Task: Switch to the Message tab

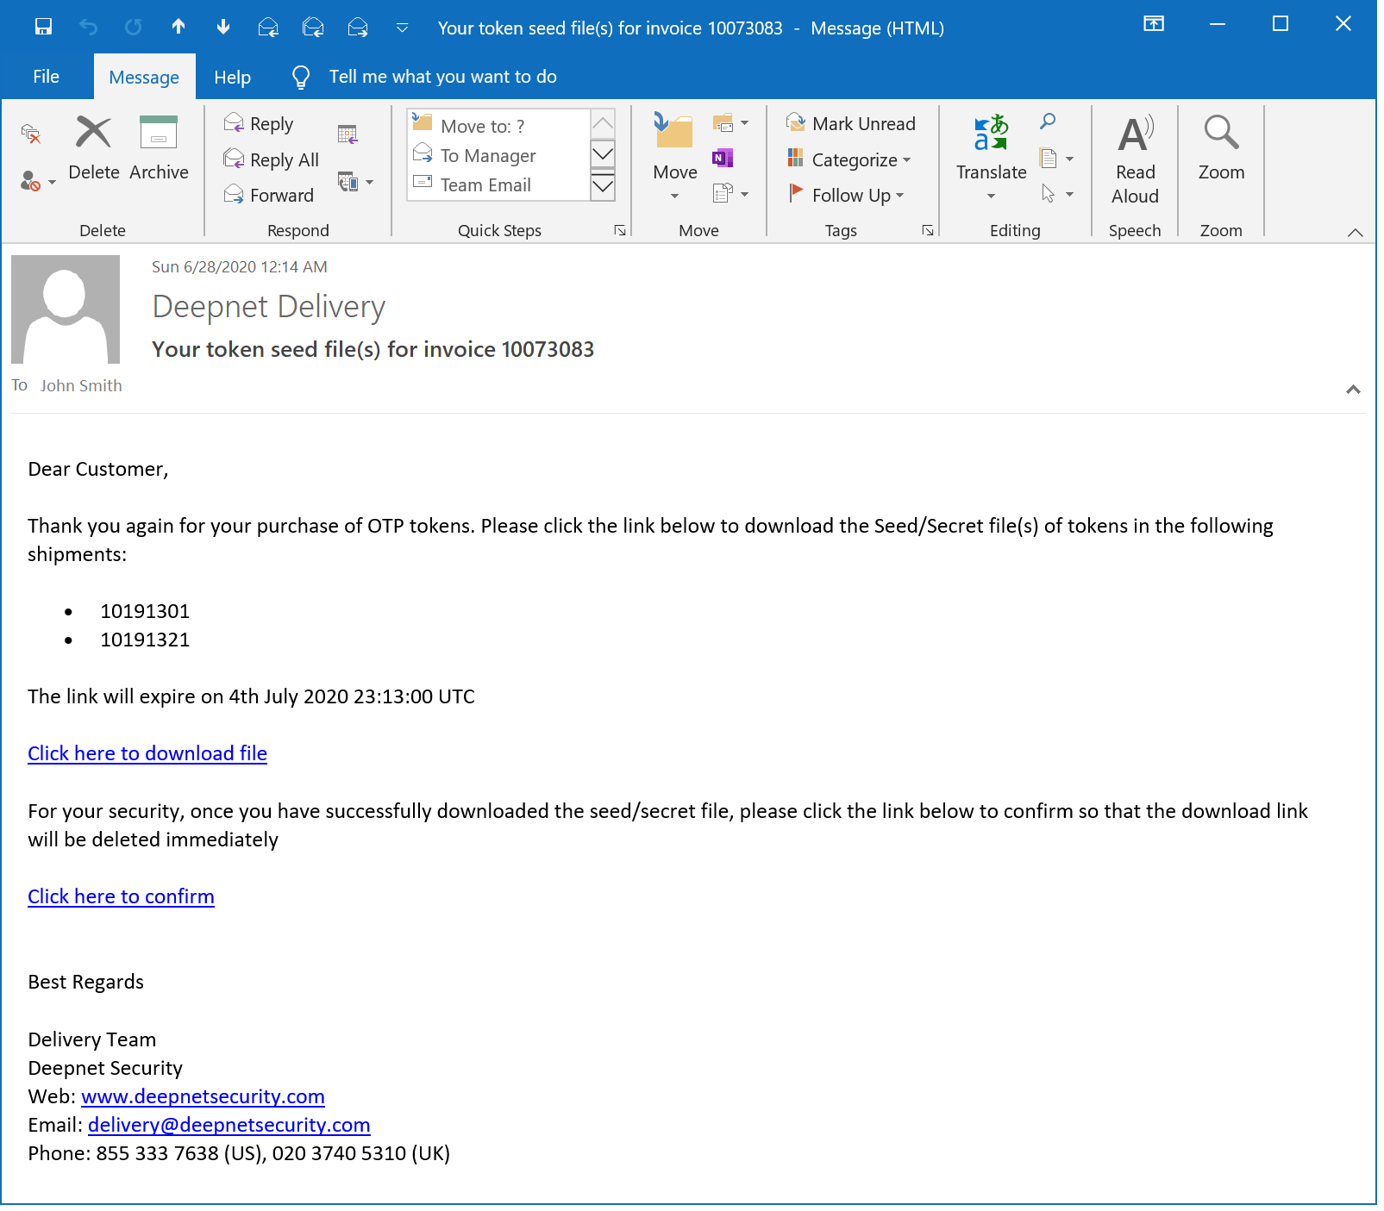Action: tap(144, 78)
